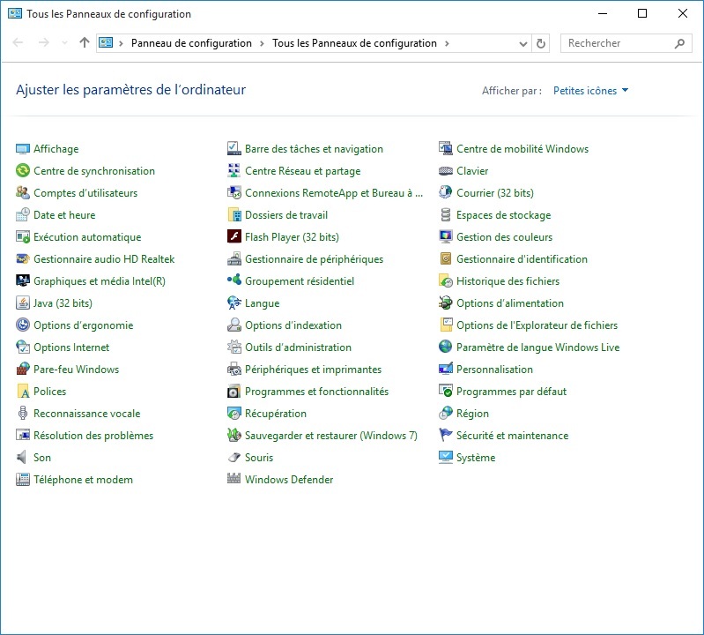Click the Java (32 bits) icon
The width and height of the screenshot is (704, 635).
(22, 303)
